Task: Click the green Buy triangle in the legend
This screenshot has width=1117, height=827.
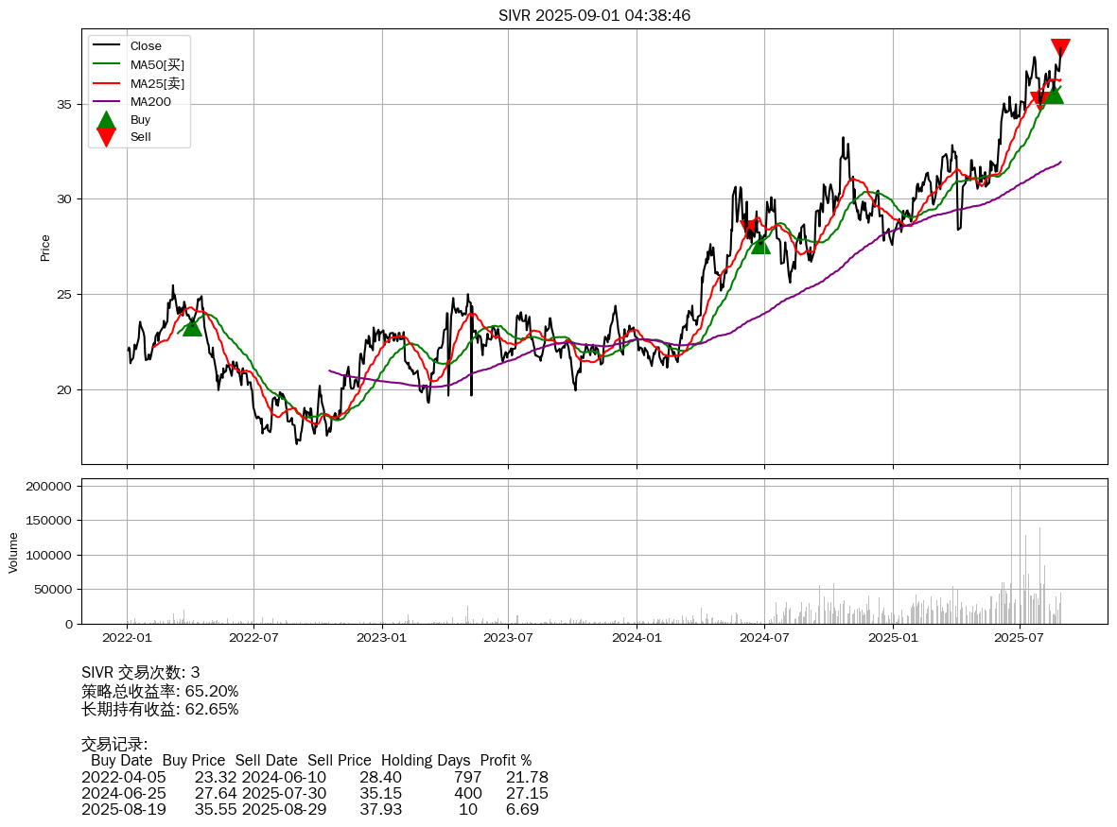Action: tap(106, 120)
